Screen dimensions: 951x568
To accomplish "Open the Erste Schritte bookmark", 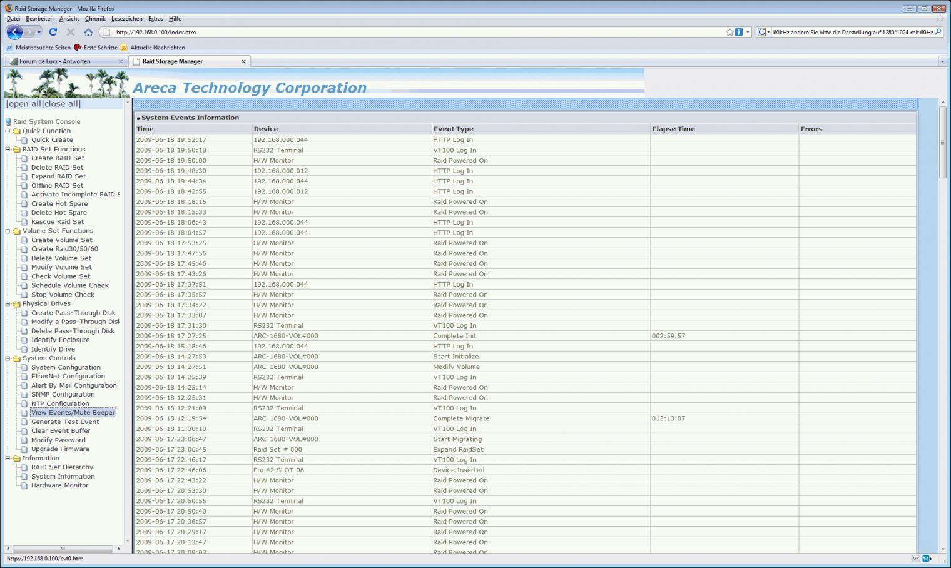I will tap(96, 48).
